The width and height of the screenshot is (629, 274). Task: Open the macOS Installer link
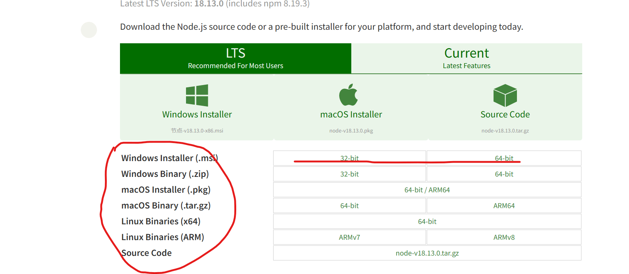(x=351, y=114)
